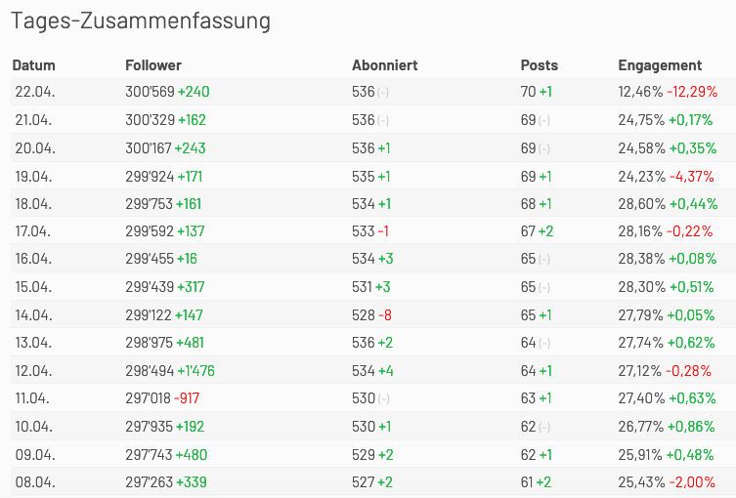The width and height of the screenshot is (736, 498).
Task: Click the -12,29% engagement change
Action: tap(692, 92)
